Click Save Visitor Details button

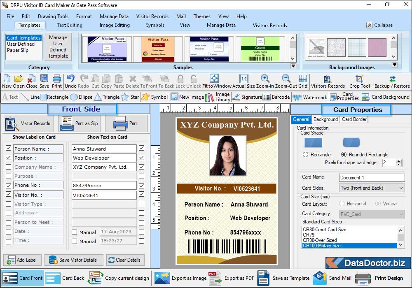click(74, 260)
